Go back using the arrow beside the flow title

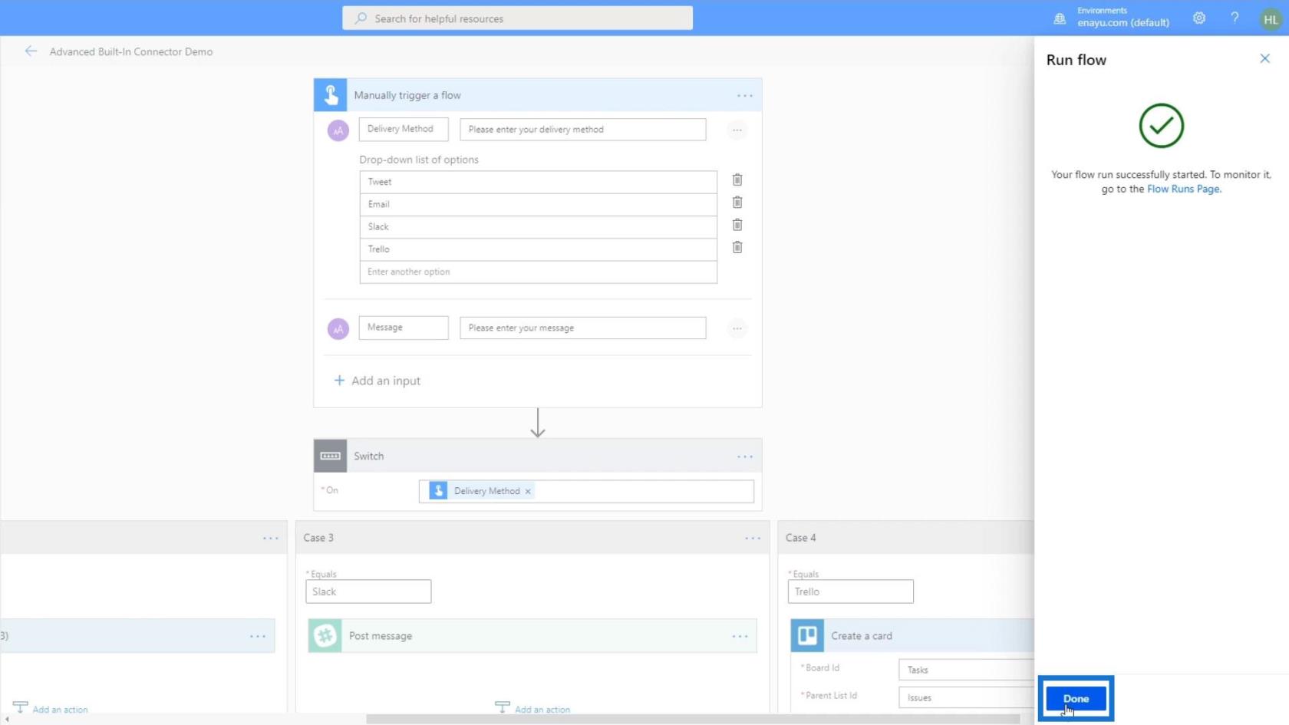(31, 51)
